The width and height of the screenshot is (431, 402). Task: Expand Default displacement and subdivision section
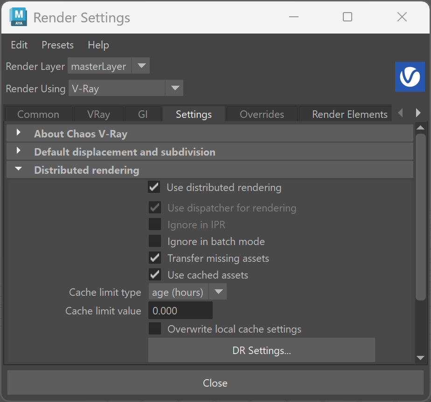tap(210, 151)
